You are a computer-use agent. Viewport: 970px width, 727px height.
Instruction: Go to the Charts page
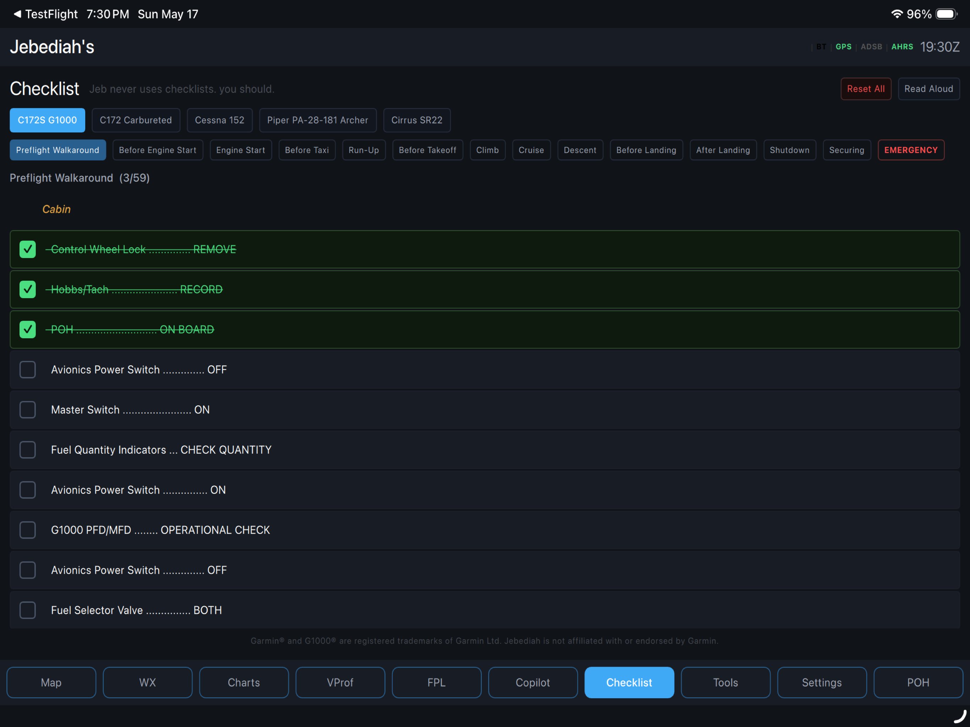(244, 682)
